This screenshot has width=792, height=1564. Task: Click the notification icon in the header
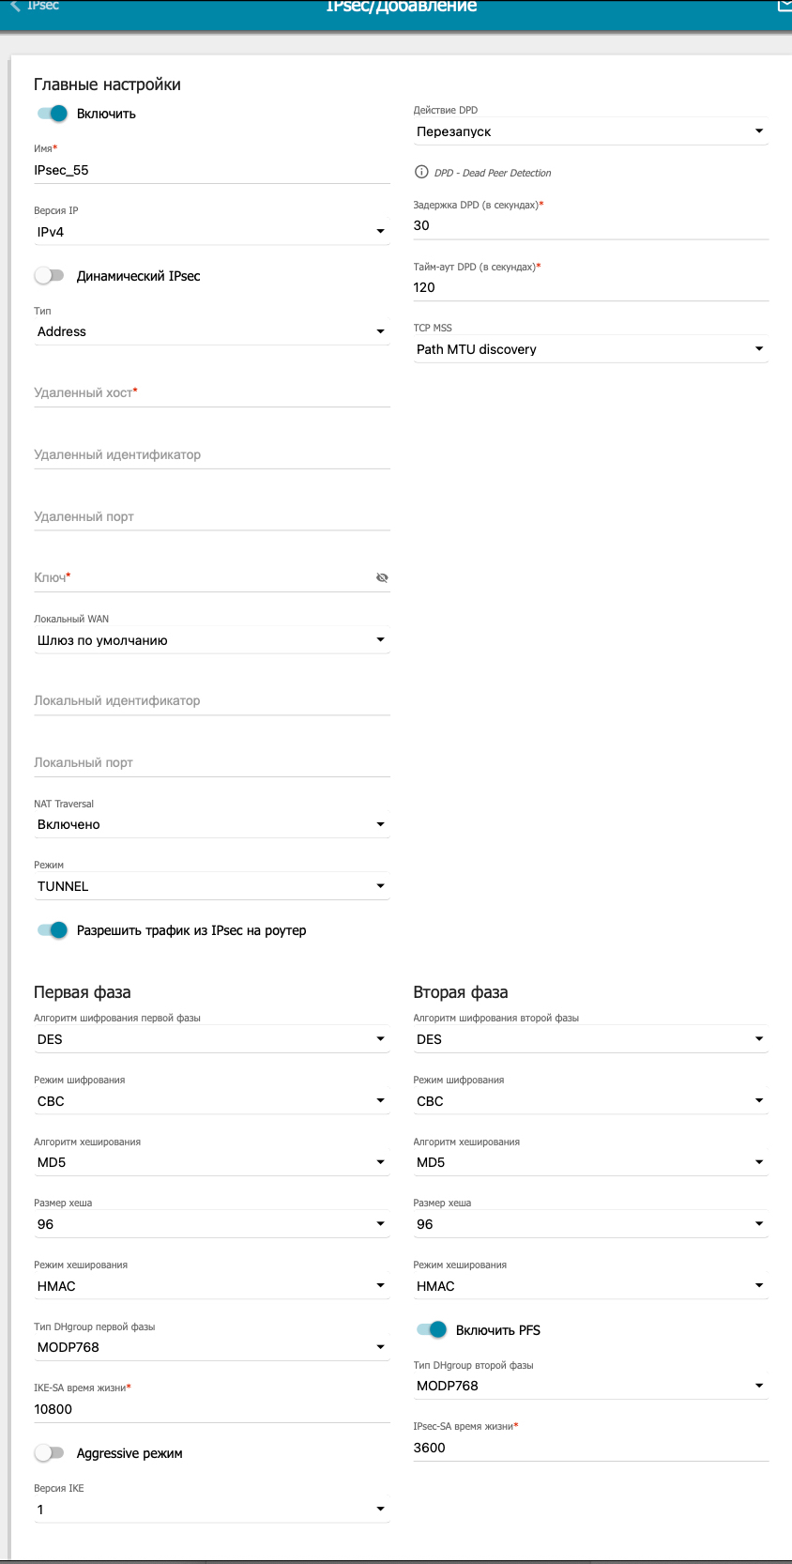pos(784,6)
